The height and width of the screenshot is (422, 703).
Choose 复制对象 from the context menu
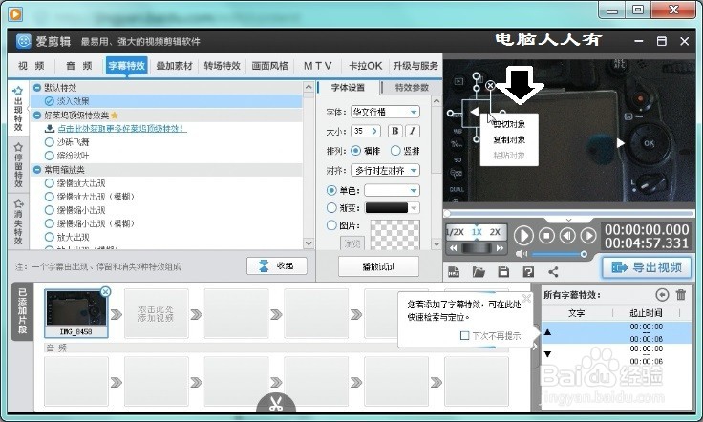(509, 139)
